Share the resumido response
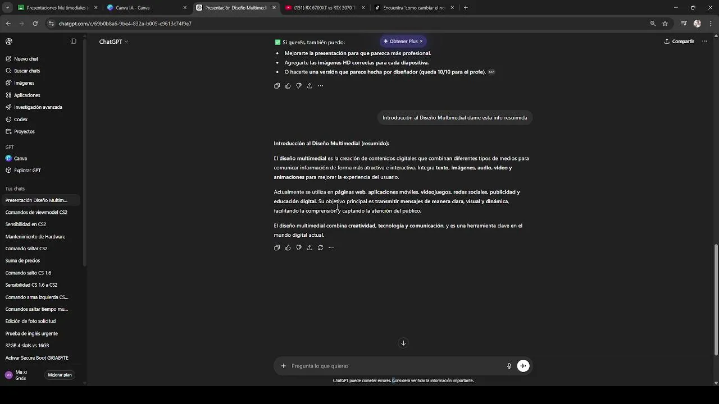719x404 pixels. [x=310, y=247]
